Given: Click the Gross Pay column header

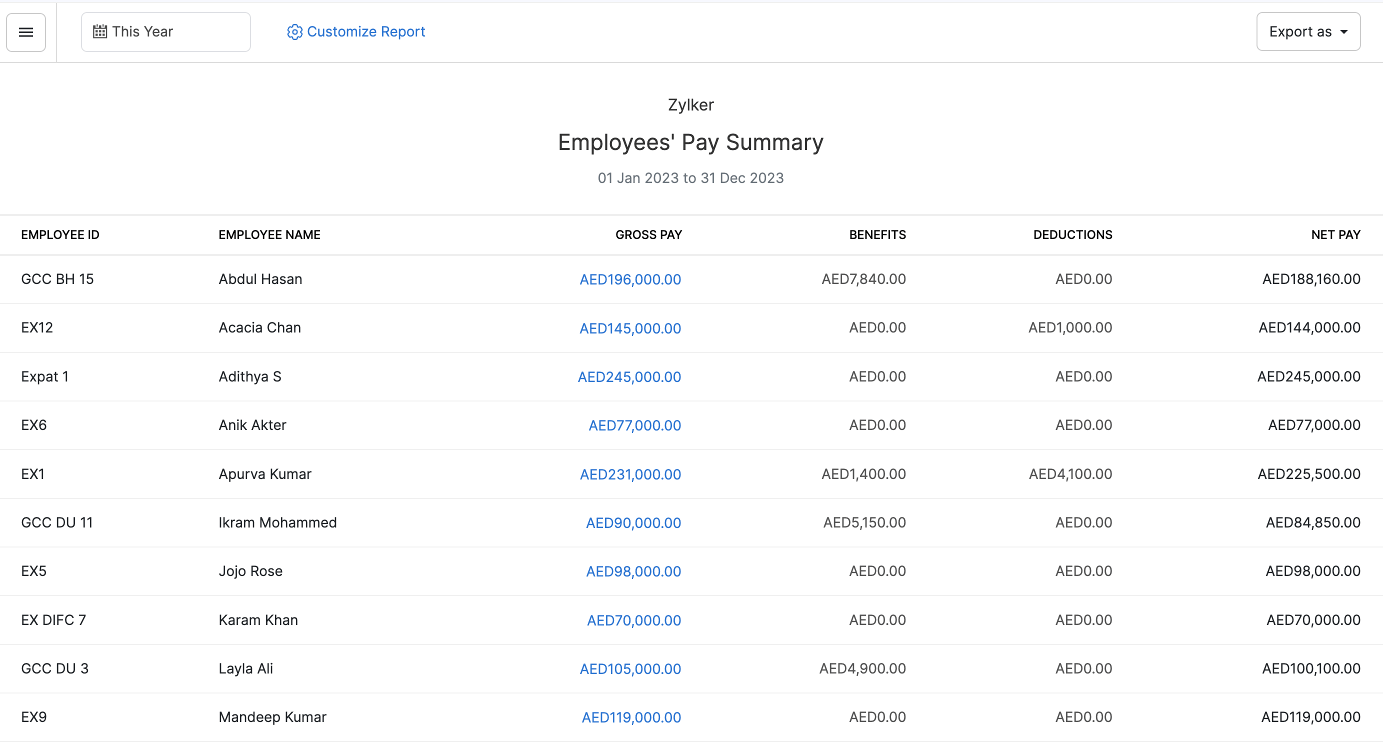Looking at the screenshot, I should [648, 234].
